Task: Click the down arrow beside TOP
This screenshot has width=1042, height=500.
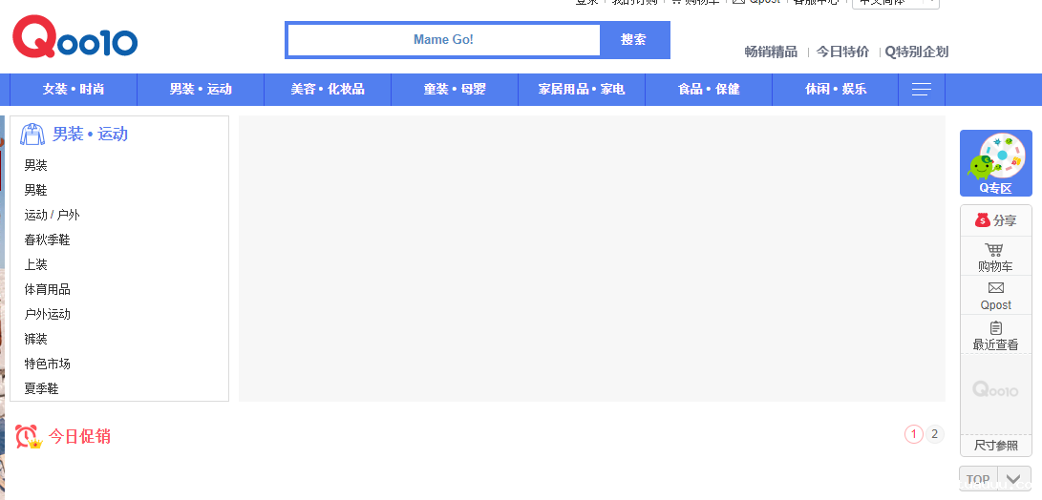Action: click(x=1015, y=479)
